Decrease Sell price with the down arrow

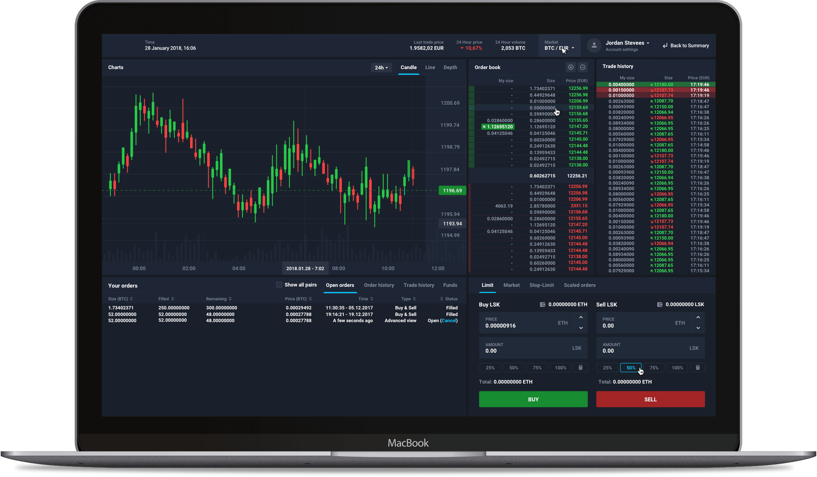coord(698,328)
